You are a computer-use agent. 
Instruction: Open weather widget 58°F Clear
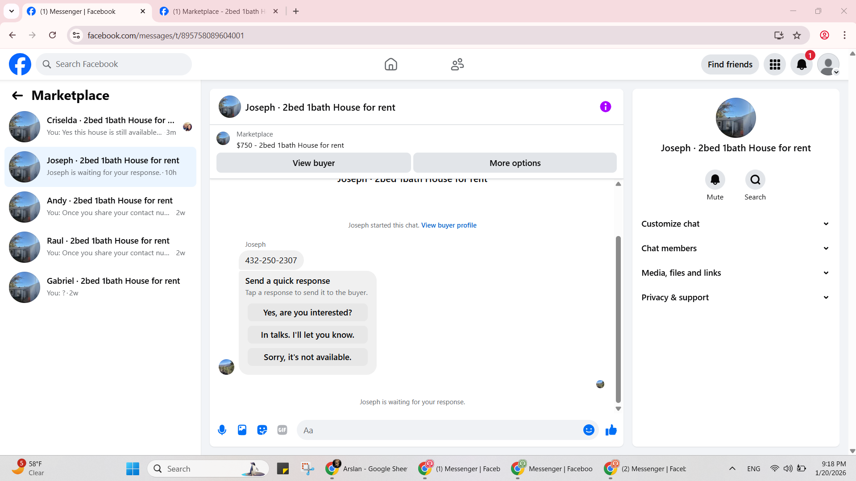28,469
